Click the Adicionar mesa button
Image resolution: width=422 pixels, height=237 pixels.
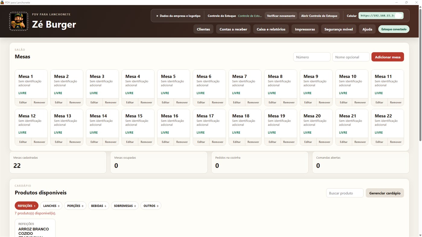(388, 57)
